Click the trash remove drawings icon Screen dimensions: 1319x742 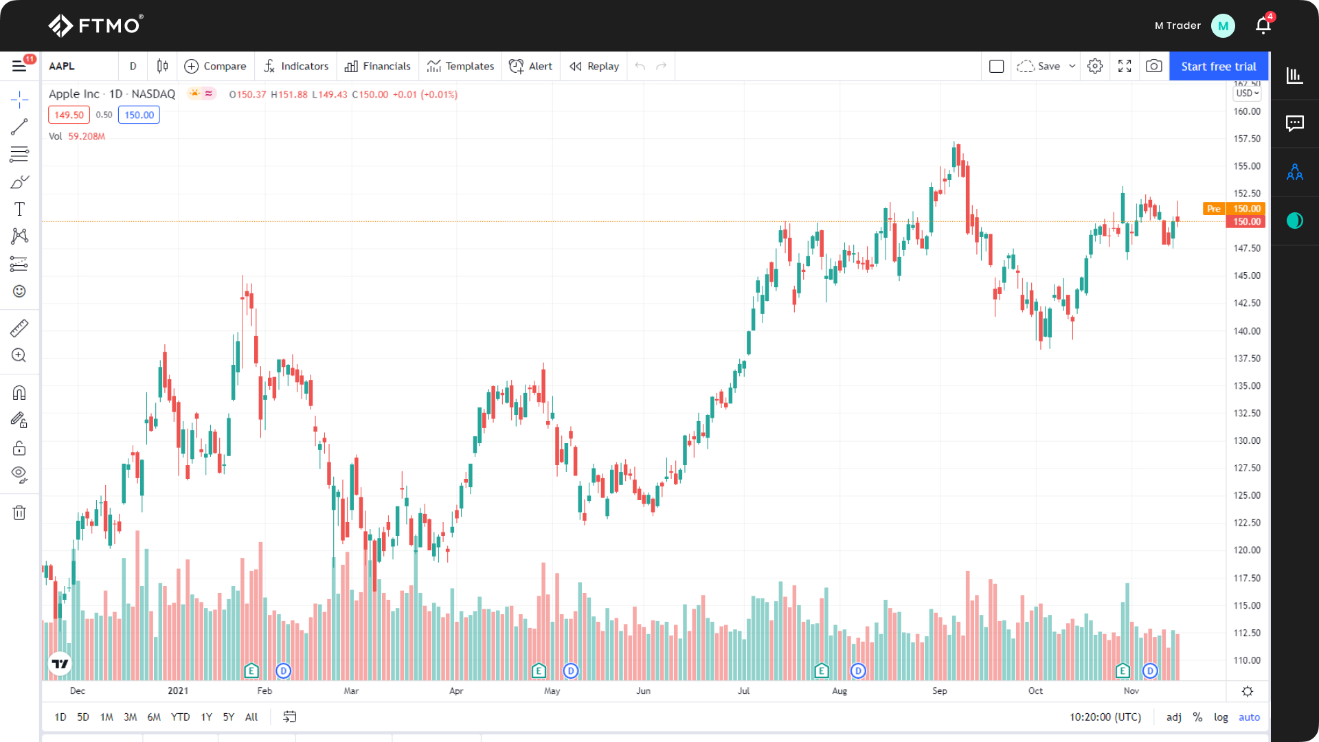coord(19,513)
